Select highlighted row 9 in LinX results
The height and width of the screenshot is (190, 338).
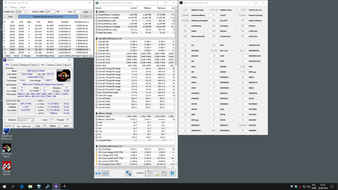click(47, 49)
